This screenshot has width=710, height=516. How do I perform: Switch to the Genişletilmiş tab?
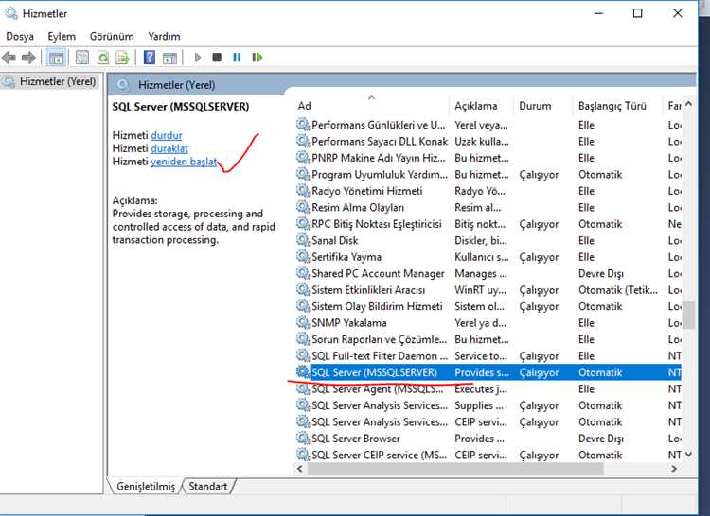point(146,486)
